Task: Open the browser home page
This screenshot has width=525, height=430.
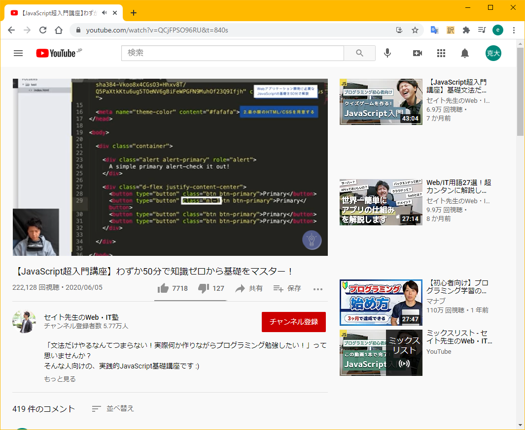Action: [x=59, y=30]
